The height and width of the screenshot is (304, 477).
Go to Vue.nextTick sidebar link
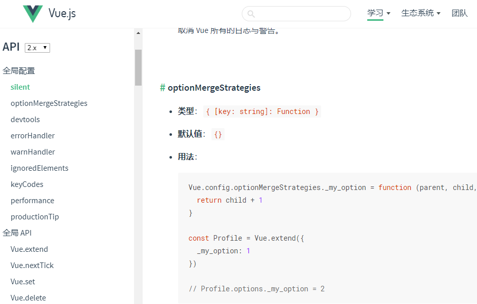point(32,265)
